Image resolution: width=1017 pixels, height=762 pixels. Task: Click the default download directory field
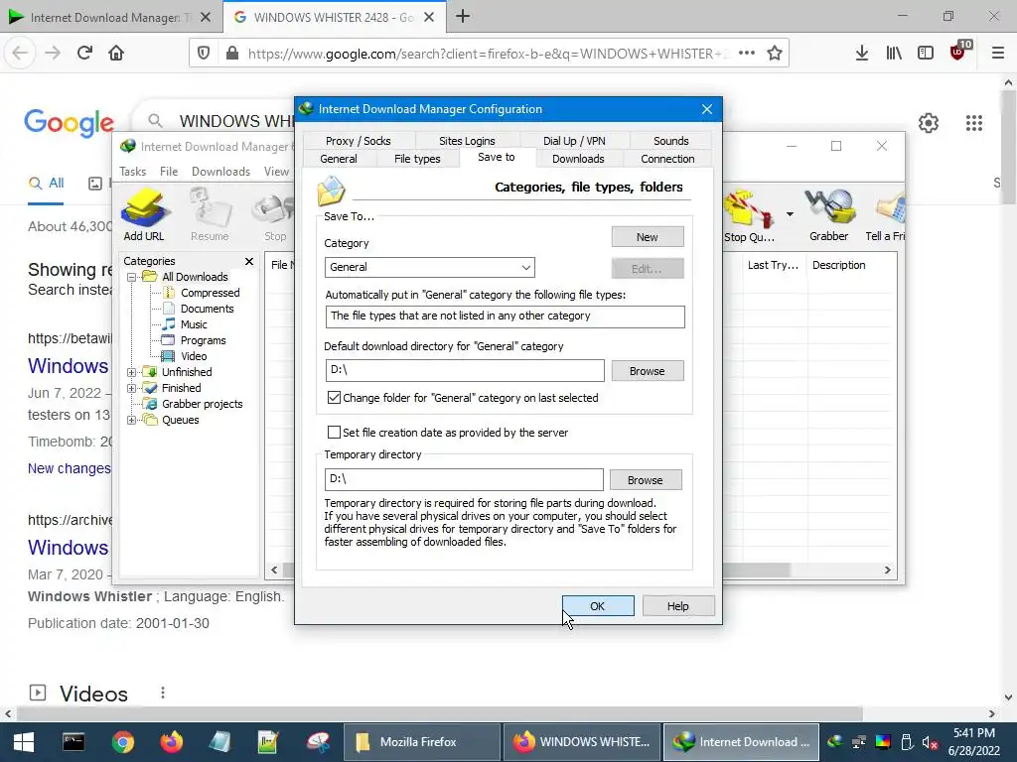[465, 370]
